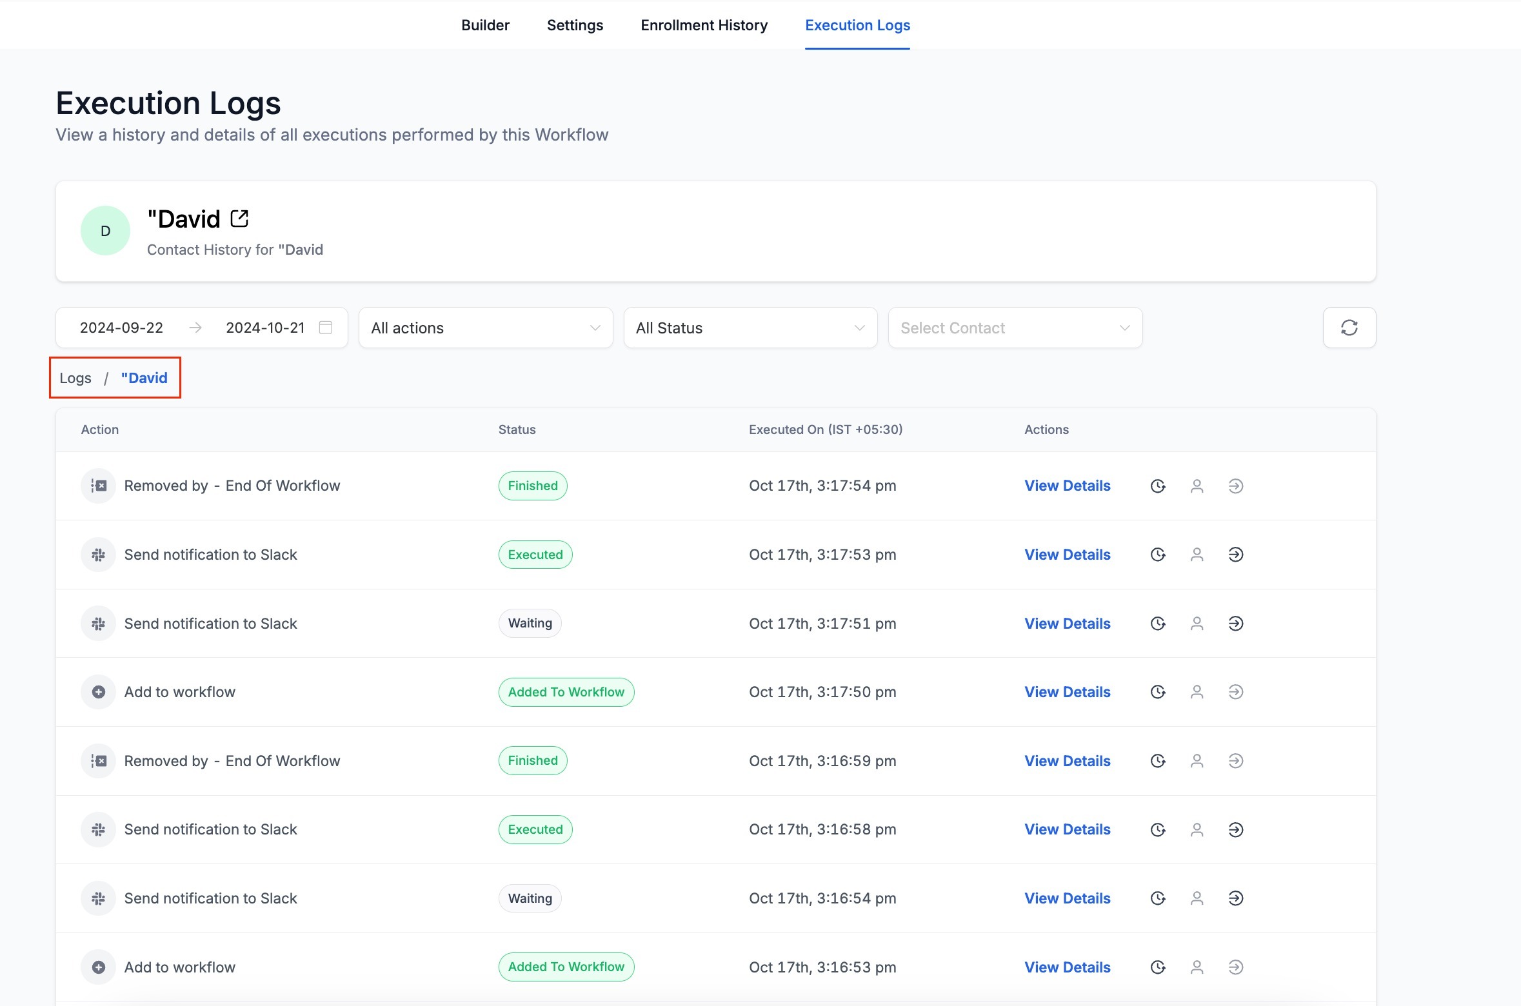The image size is (1521, 1006).
Task: Click Logs in the breadcrumb
Action: point(75,378)
